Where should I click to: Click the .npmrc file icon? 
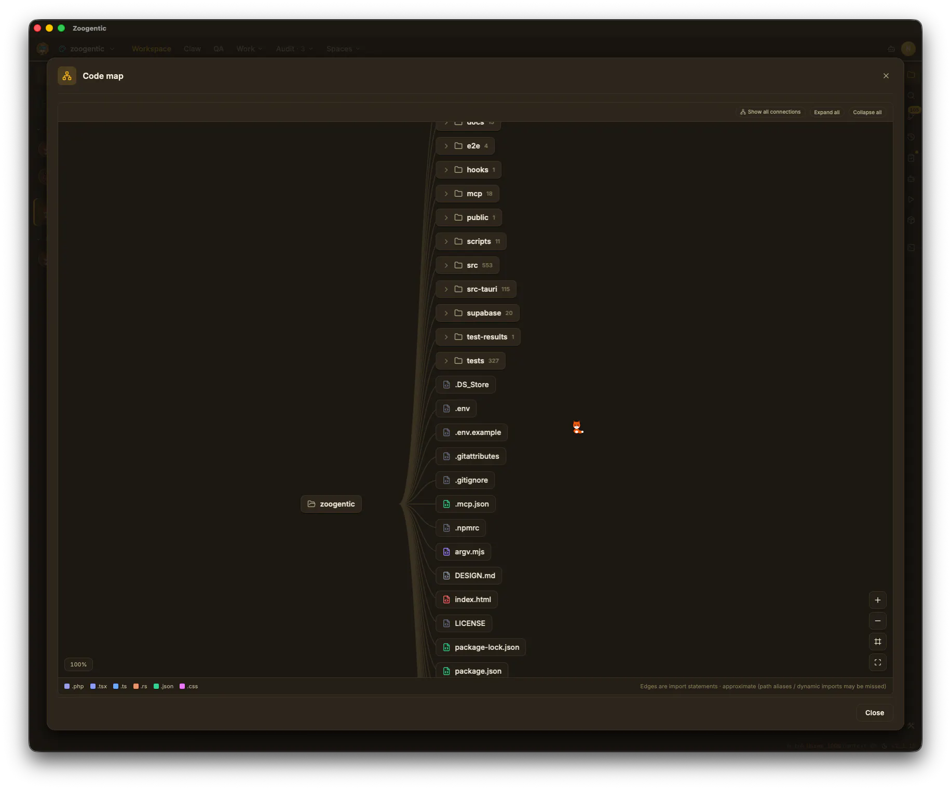(446, 528)
